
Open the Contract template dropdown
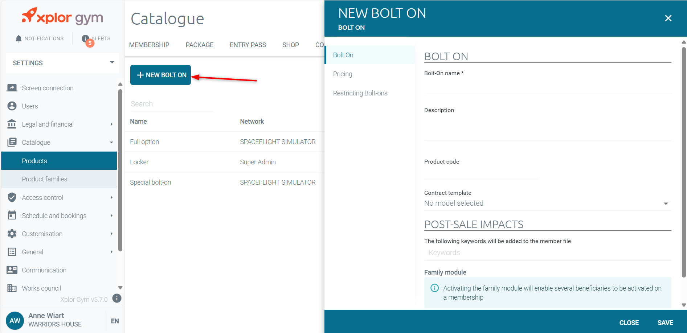tap(548, 203)
